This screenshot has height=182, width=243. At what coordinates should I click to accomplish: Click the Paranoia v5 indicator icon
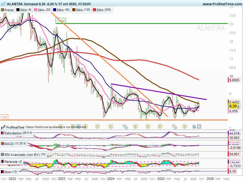coord(2,162)
